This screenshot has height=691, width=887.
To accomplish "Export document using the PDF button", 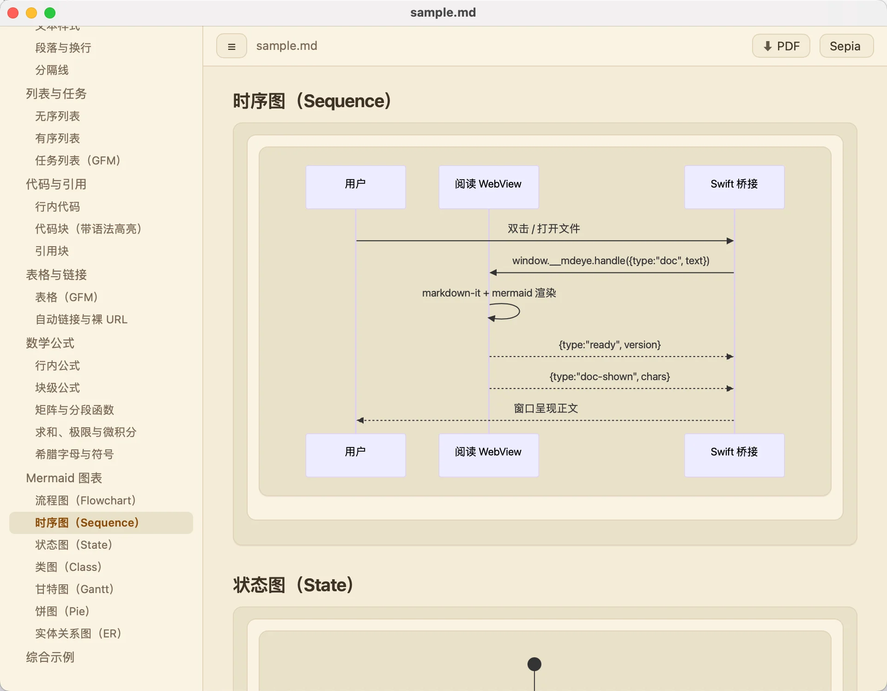I will pos(781,46).
